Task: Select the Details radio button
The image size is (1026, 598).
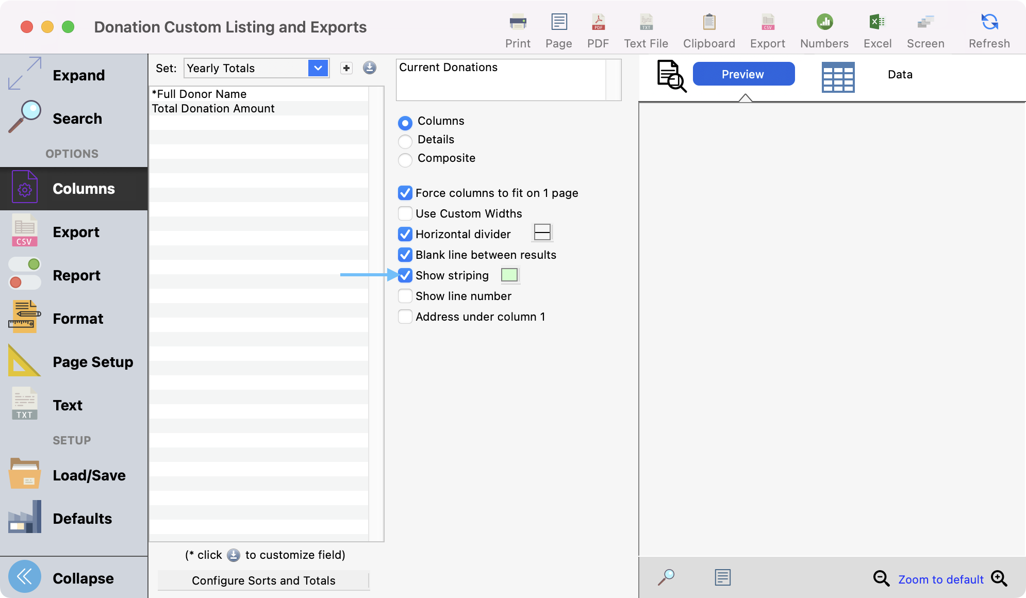Action: coord(405,141)
